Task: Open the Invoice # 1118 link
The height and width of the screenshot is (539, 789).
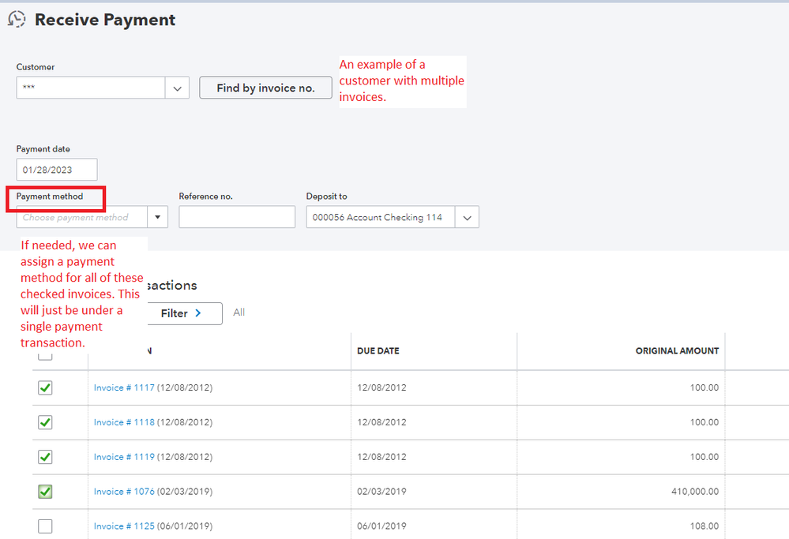Action: 124,422
